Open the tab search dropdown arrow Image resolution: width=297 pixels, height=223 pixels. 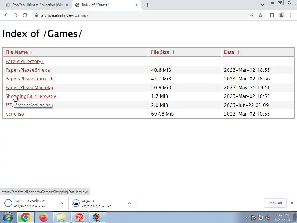click(x=262, y=5)
